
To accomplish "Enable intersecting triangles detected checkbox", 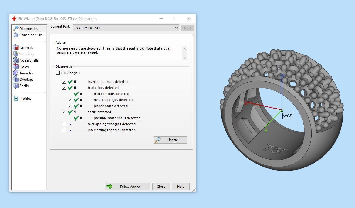I will (x=64, y=130).
